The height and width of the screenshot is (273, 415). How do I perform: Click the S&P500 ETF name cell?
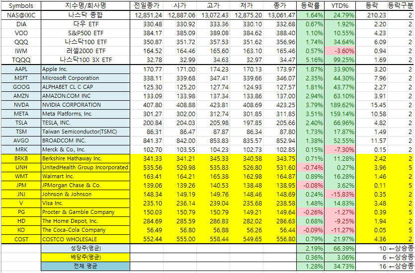pyautogui.click(x=85, y=33)
